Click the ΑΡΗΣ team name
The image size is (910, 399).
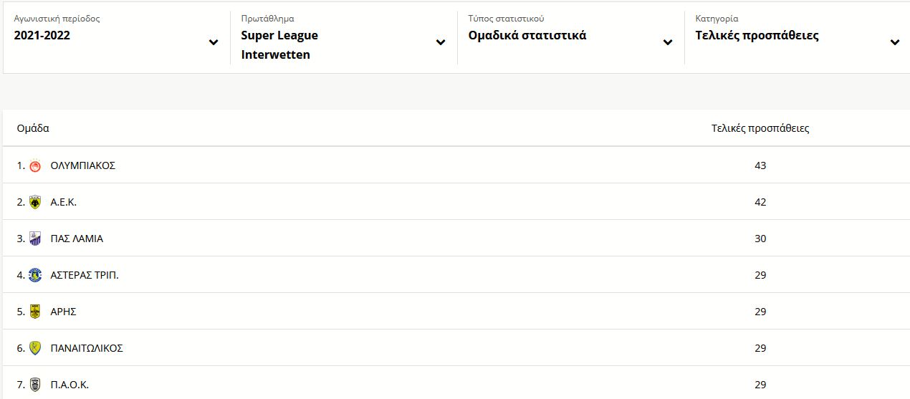(x=64, y=312)
